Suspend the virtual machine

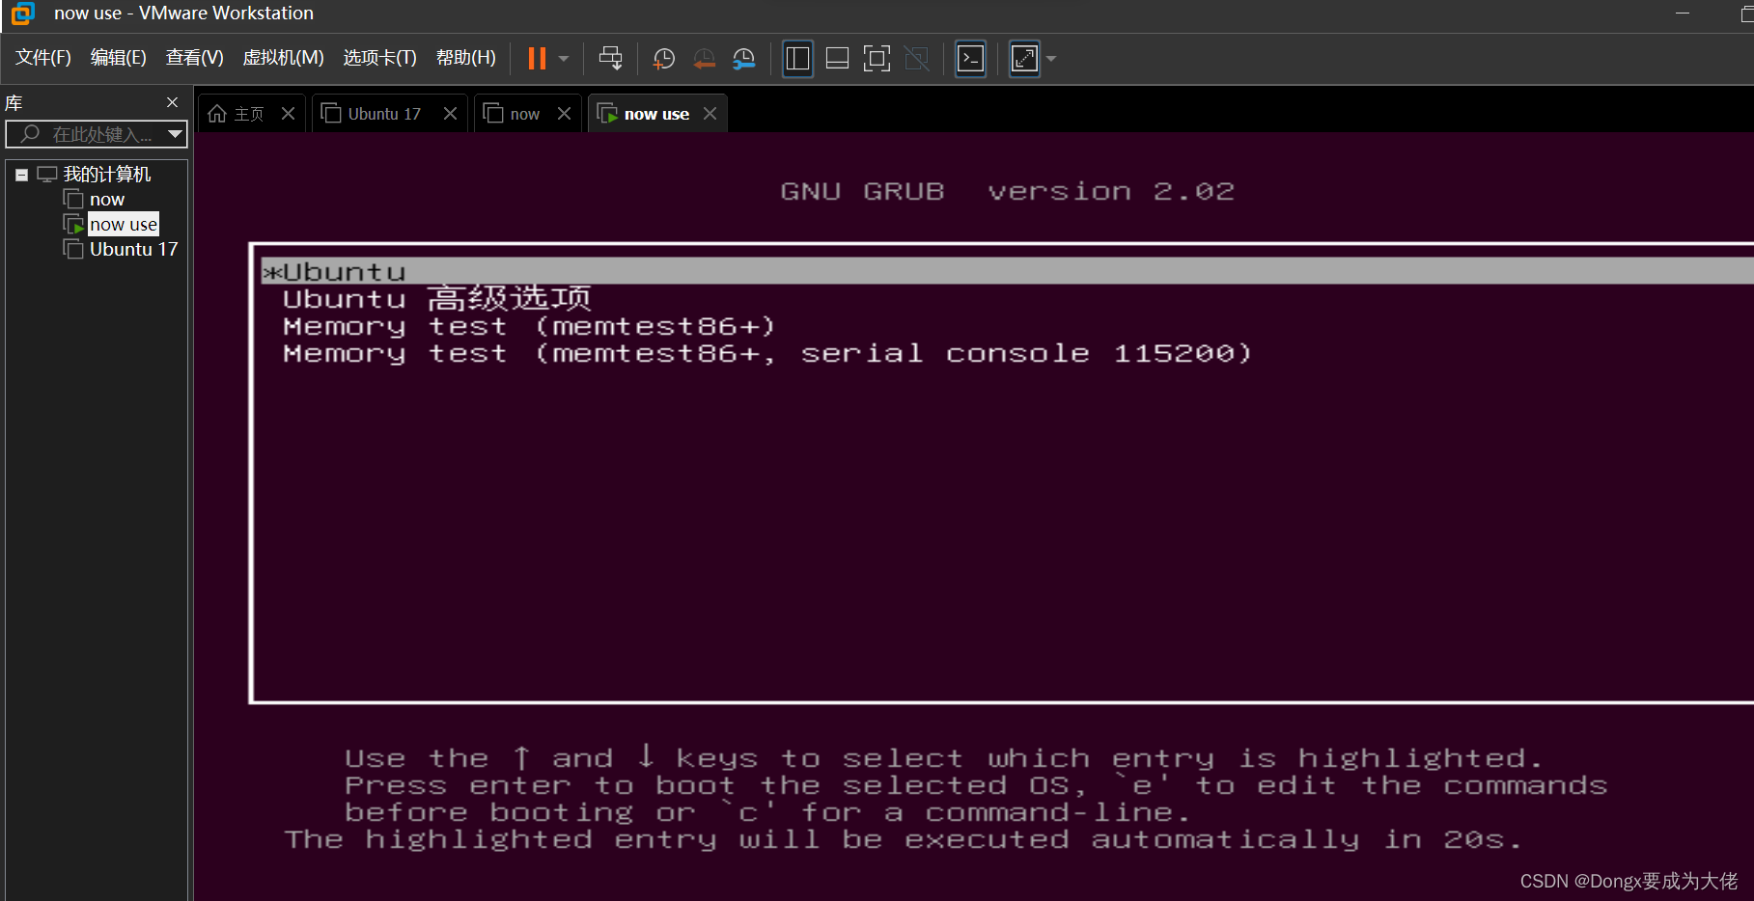coord(537,58)
